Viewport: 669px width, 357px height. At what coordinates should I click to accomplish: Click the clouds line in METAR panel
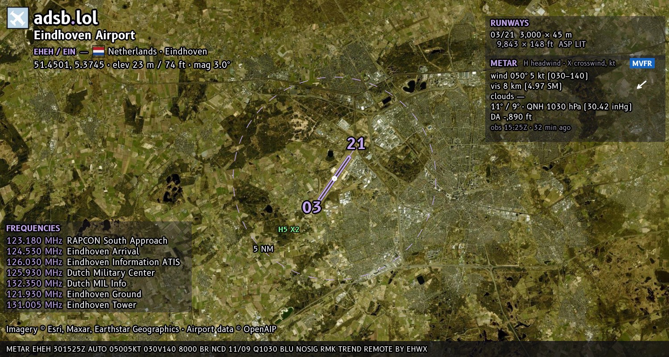click(x=508, y=96)
